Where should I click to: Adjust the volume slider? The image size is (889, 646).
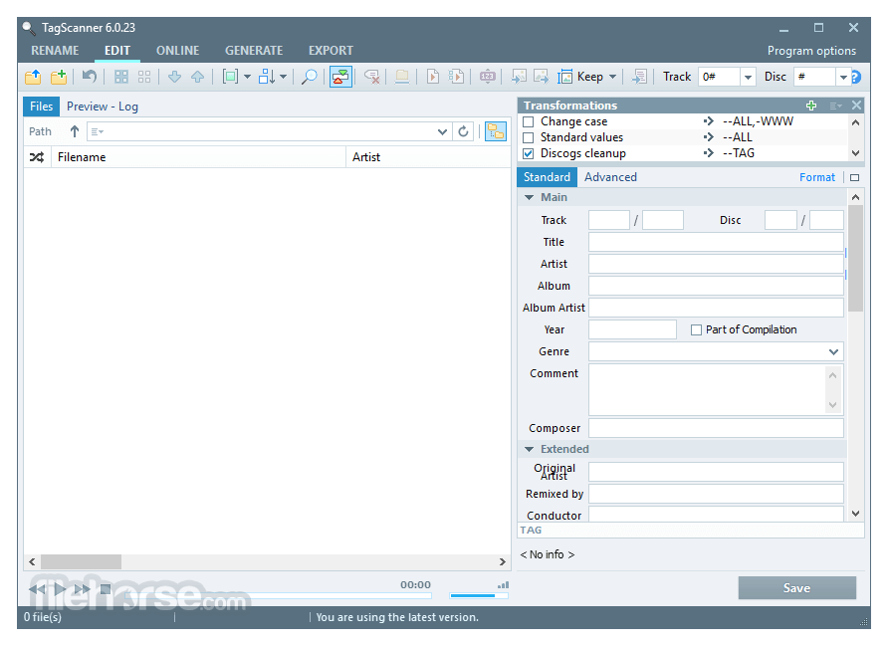coord(479,595)
